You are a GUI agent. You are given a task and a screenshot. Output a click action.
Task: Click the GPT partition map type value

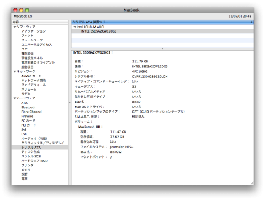click(x=158, y=112)
